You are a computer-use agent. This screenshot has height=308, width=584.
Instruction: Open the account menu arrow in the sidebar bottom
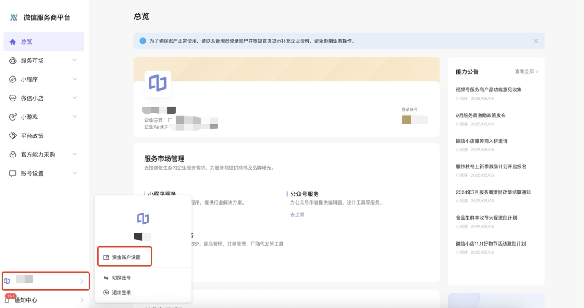coord(82,281)
